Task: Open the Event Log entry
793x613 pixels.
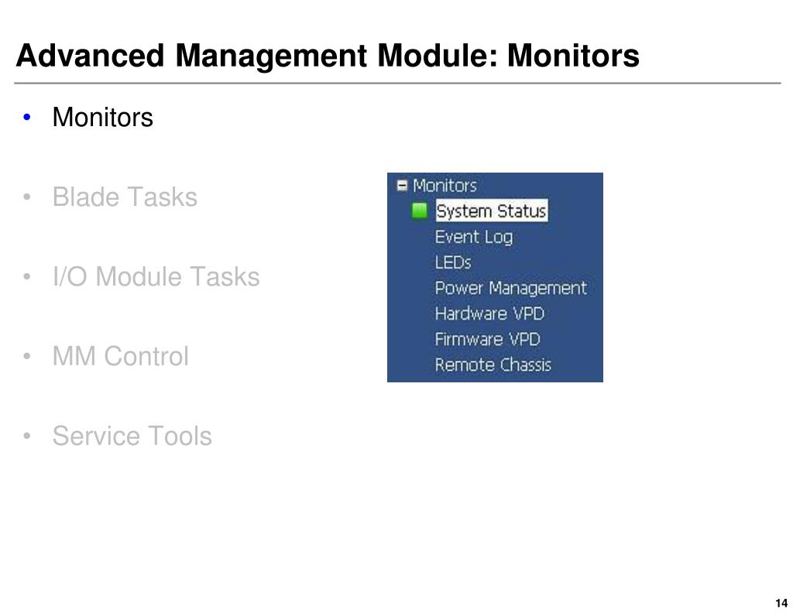Action: click(474, 237)
